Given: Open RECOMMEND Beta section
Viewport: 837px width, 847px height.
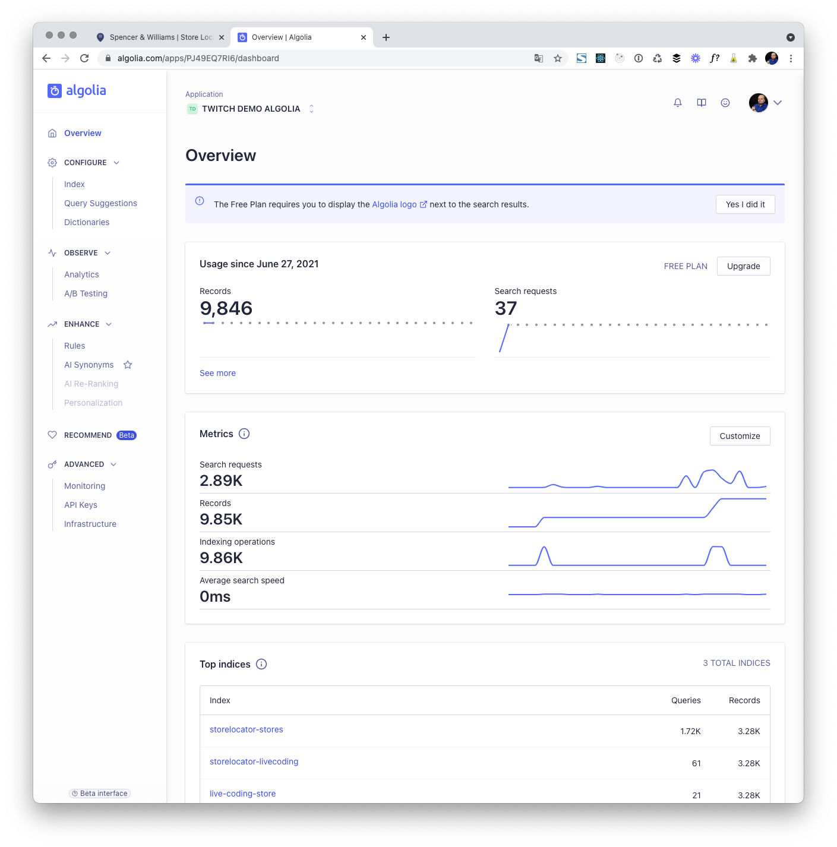Looking at the screenshot, I should point(100,435).
